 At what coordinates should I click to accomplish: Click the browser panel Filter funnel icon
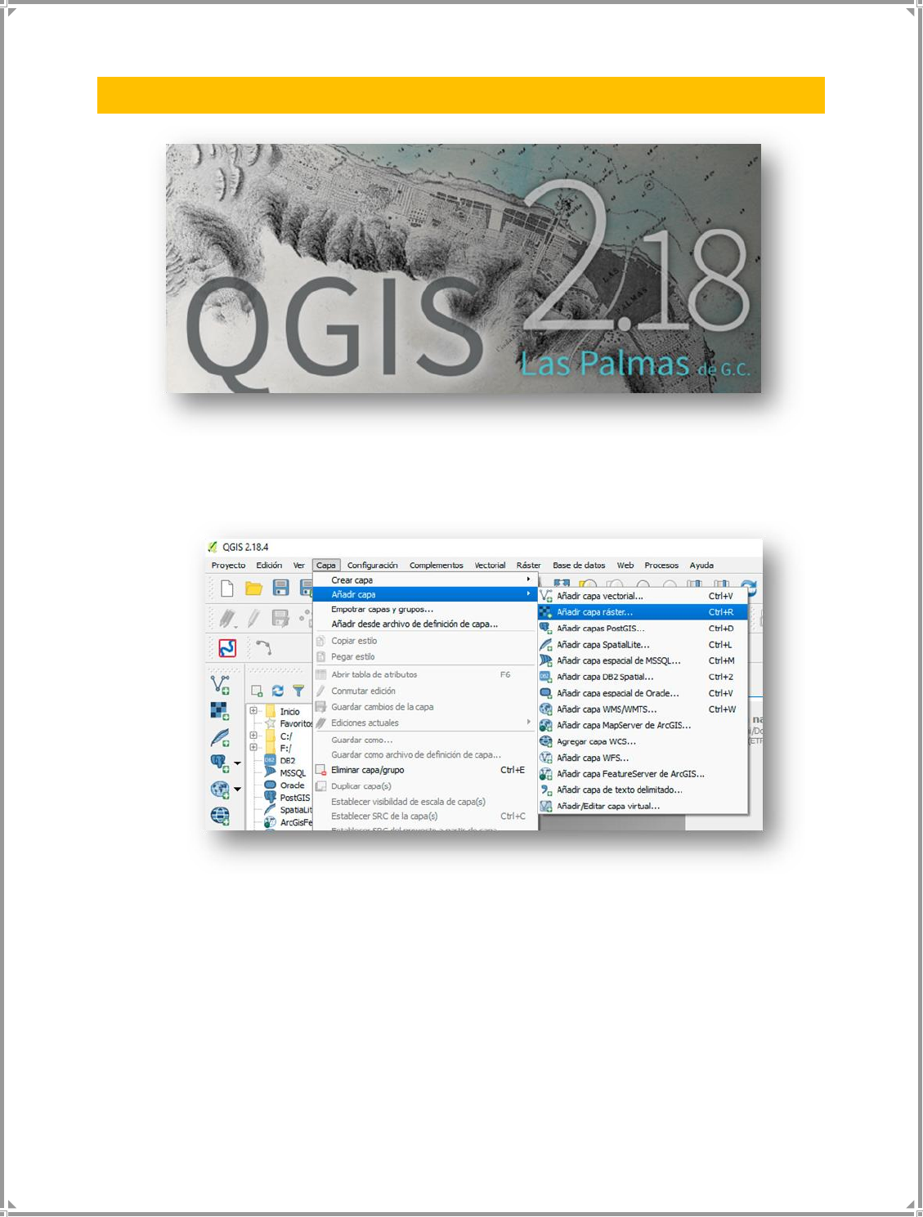point(298,691)
